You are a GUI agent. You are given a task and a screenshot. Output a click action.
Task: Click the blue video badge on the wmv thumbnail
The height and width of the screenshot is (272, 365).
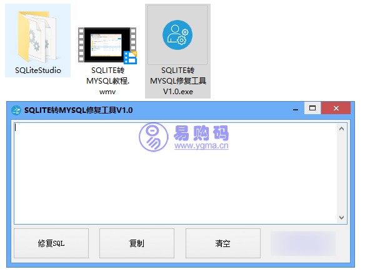(131, 57)
